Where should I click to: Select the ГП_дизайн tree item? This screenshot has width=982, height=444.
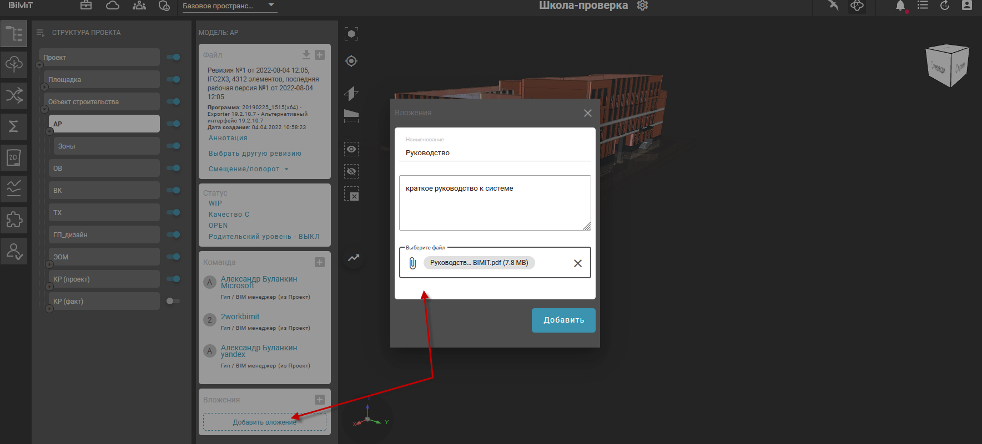(104, 234)
